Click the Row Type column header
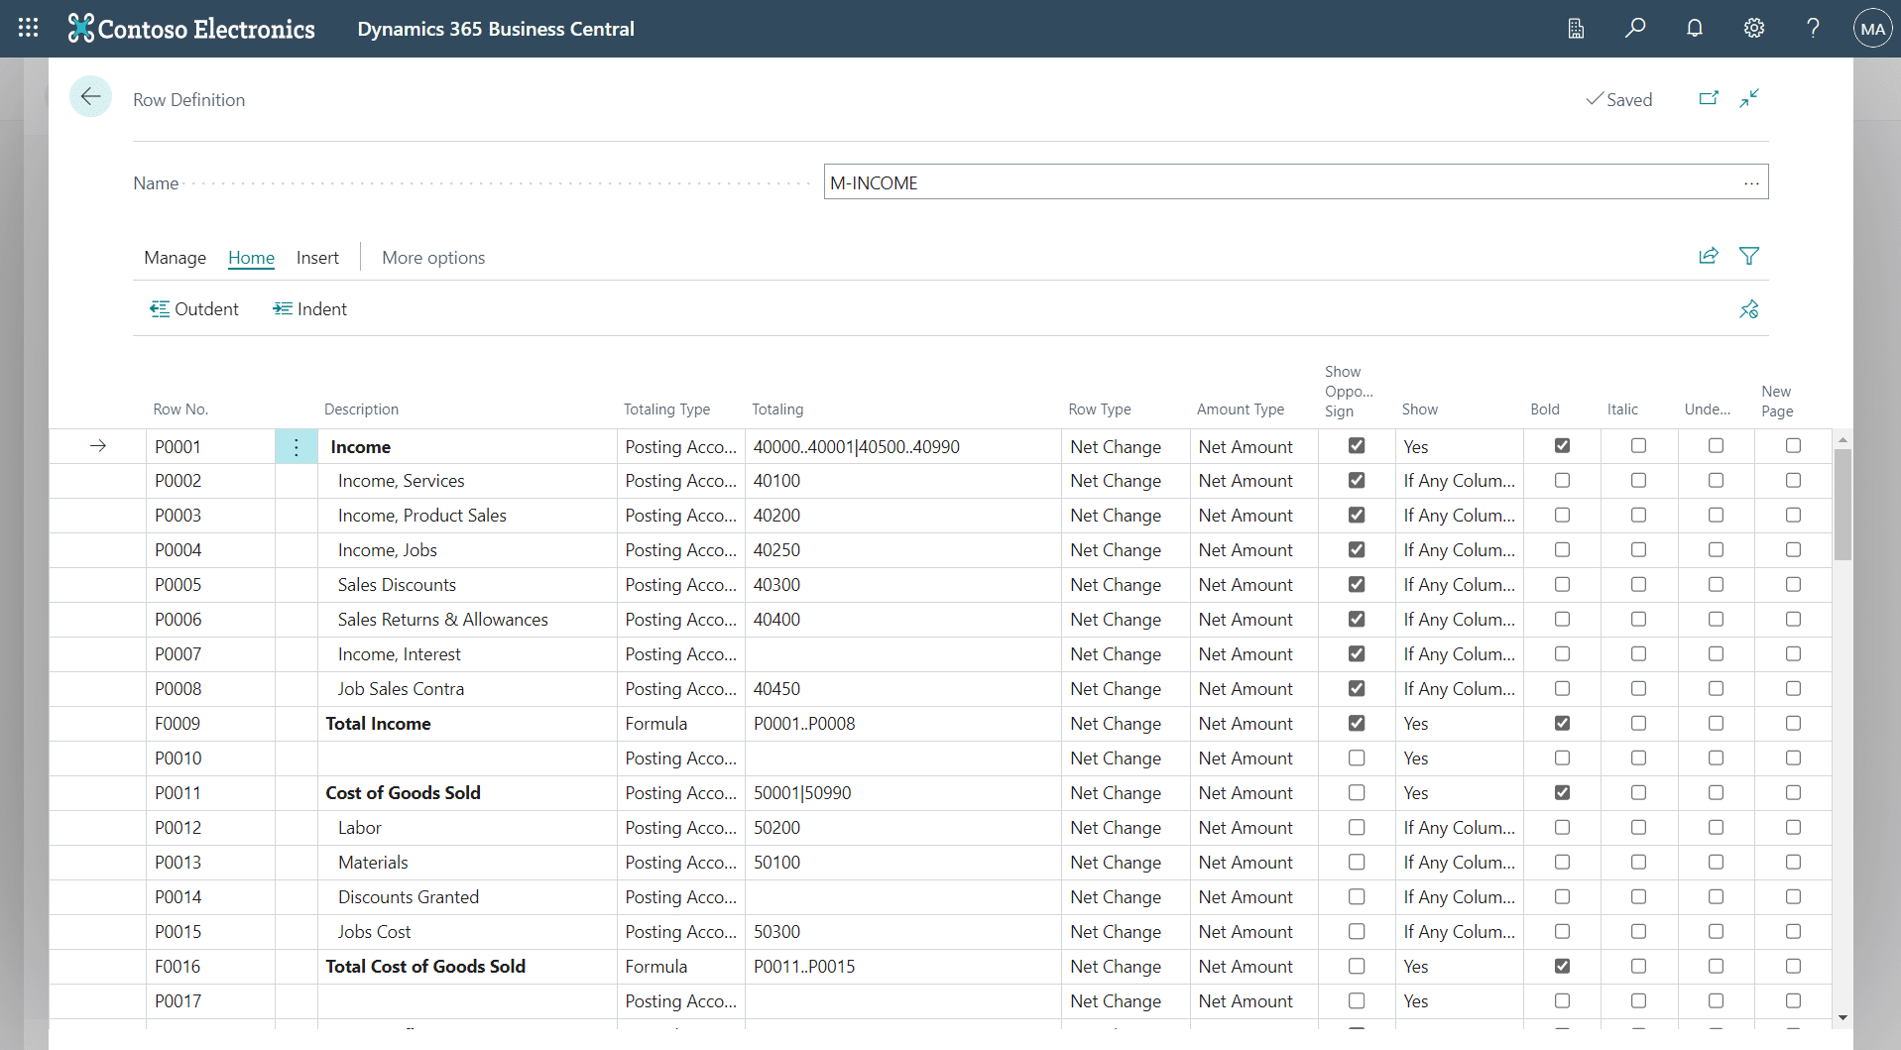Viewport: 1901px width, 1050px height. [1099, 409]
